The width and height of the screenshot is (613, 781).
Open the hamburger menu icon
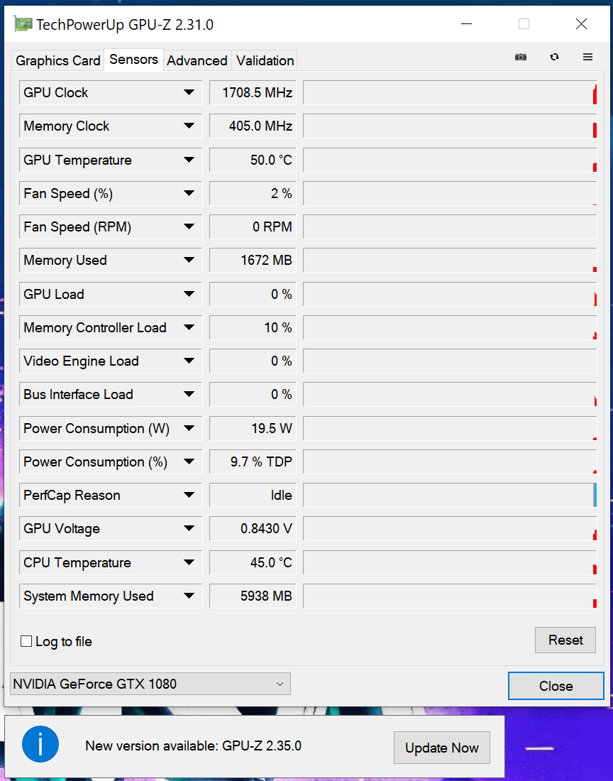click(587, 58)
